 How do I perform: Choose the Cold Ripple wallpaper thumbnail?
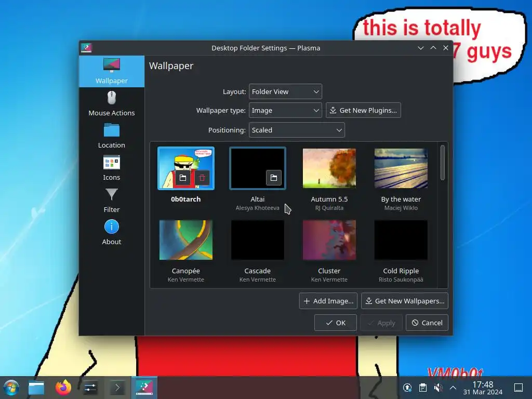click(x=401, y=240)
